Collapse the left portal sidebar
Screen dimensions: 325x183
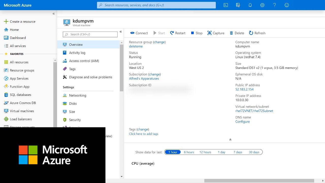tap(54, 14)
